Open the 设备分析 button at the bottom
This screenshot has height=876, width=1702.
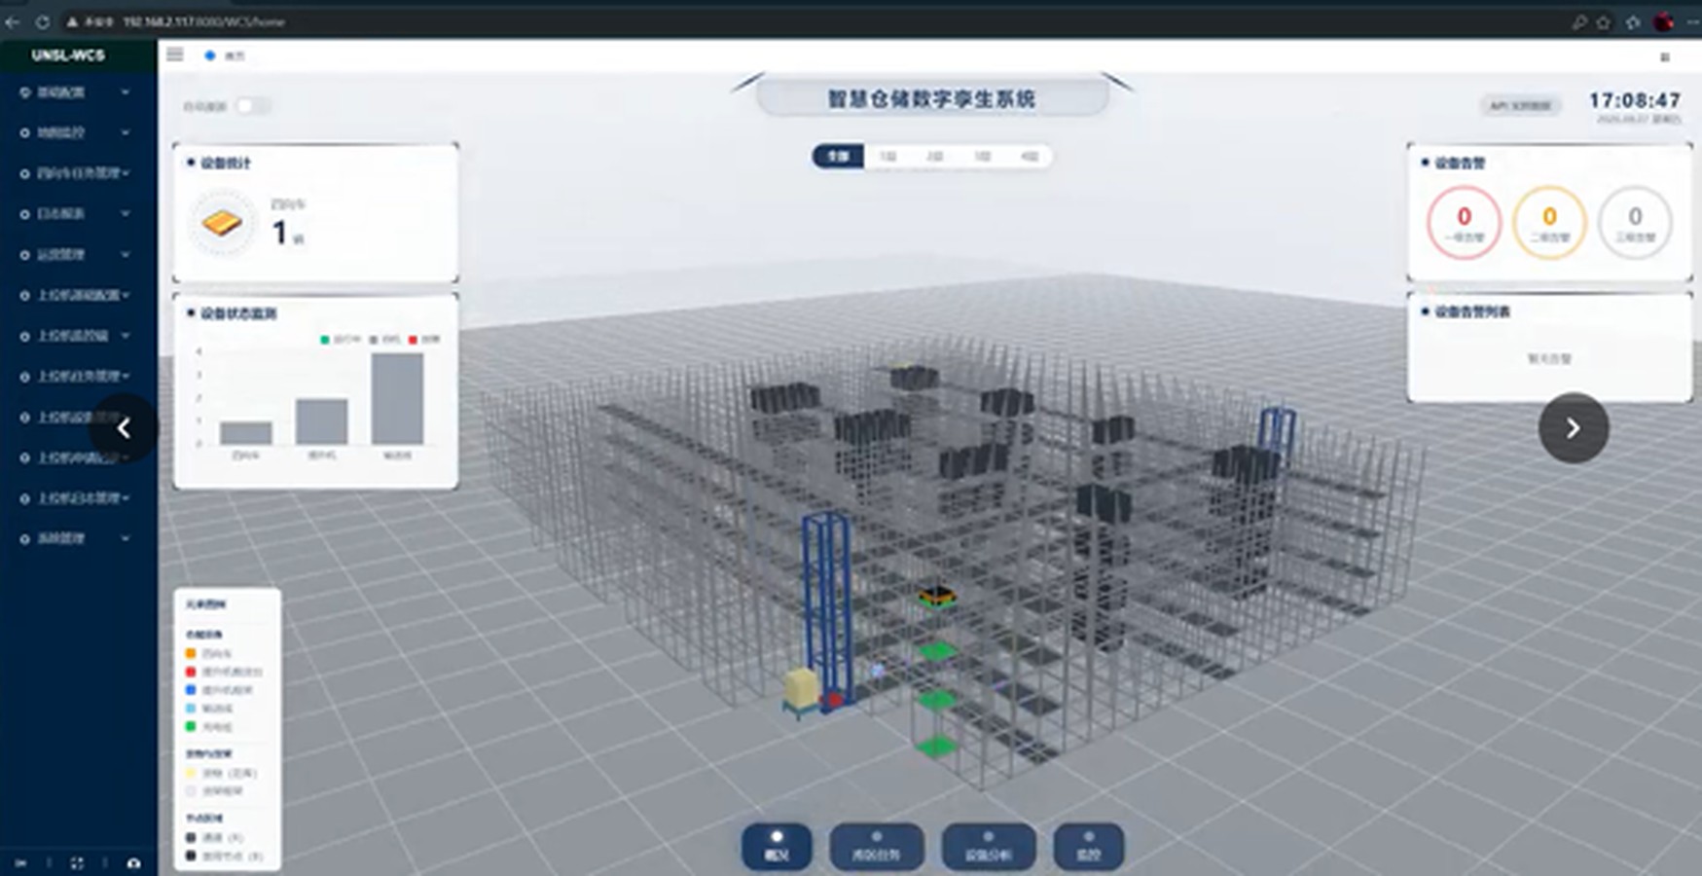(x=988, y=847)
